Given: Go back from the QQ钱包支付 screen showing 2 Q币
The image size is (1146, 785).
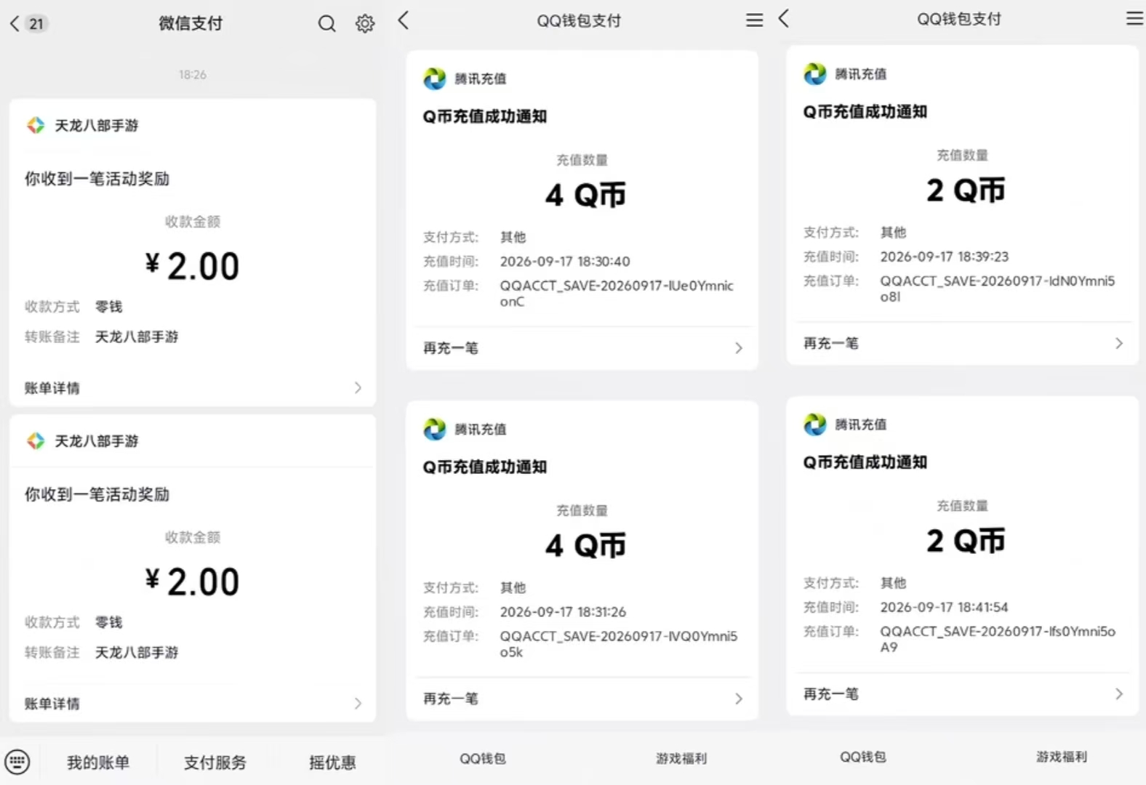Looking at the screenshot, I should tap(783, 18).
